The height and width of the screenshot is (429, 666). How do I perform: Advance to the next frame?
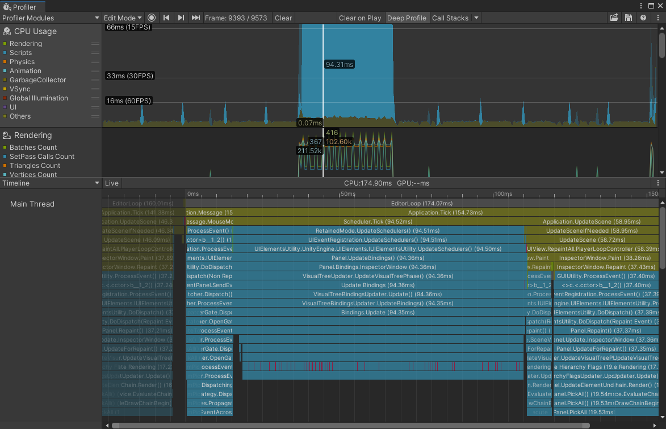point(181,18)
